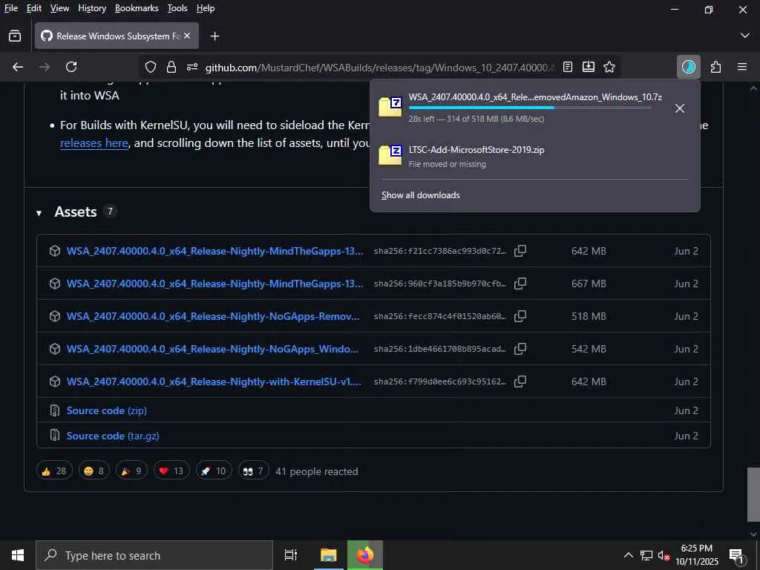The height and width of the screenshot is (570, 760).
Task: Open the network tray icon
Action: 646,555
